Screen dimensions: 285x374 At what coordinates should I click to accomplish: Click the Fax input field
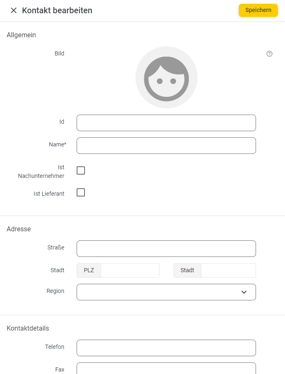[x=166, y=369]
